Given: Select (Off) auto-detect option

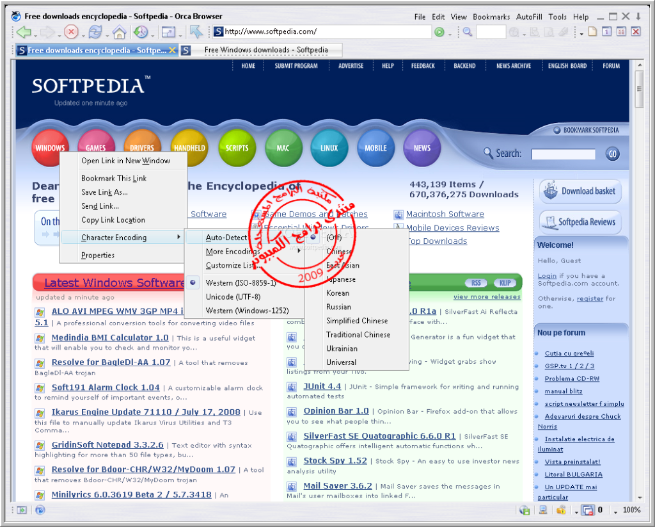Looking at the screenshot, I should click(356, 238).
